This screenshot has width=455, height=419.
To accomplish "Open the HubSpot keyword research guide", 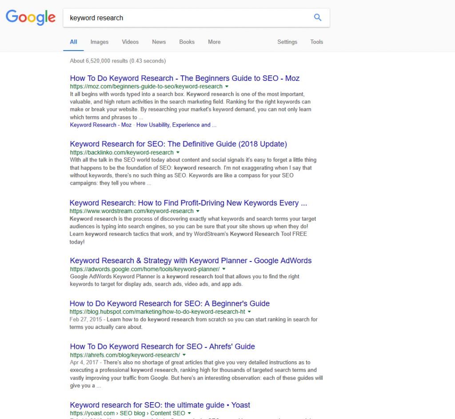I will pos(169,304).
